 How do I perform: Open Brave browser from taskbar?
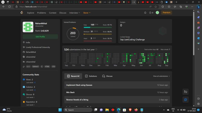click(130, 110)
